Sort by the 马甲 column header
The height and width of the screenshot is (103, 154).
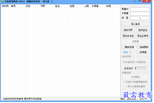[47, 6]
